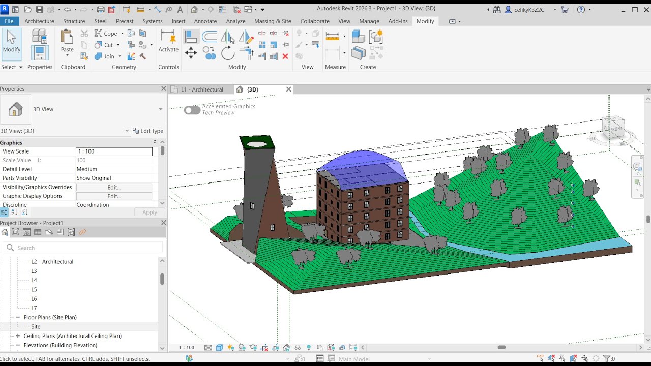Click Temporary Hide/Isolate glasses icon
The width and height of the screenshot is (651, 366).
[298, 348]
